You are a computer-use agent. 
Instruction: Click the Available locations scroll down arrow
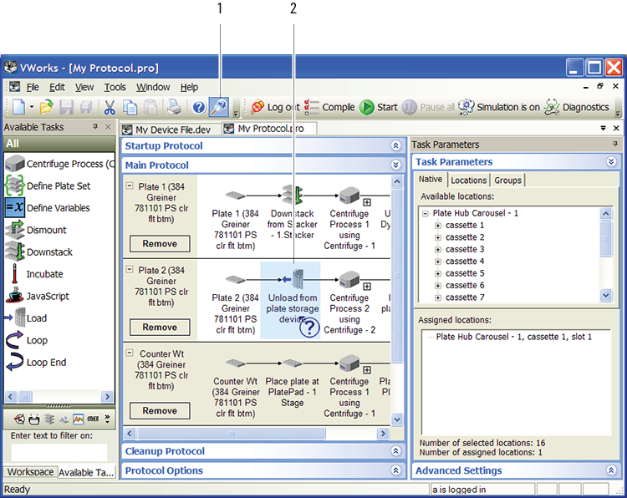coord(606,295)
